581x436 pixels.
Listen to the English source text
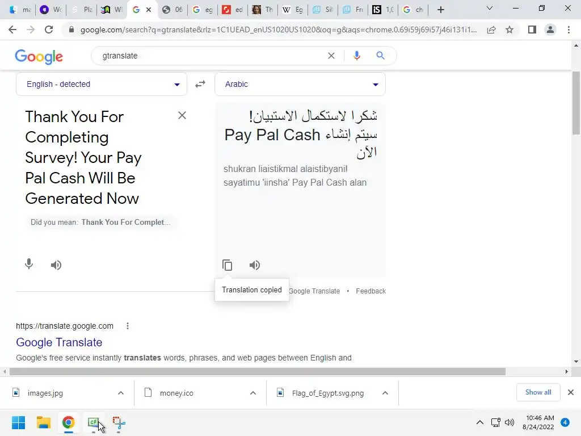tap(56, 265)
